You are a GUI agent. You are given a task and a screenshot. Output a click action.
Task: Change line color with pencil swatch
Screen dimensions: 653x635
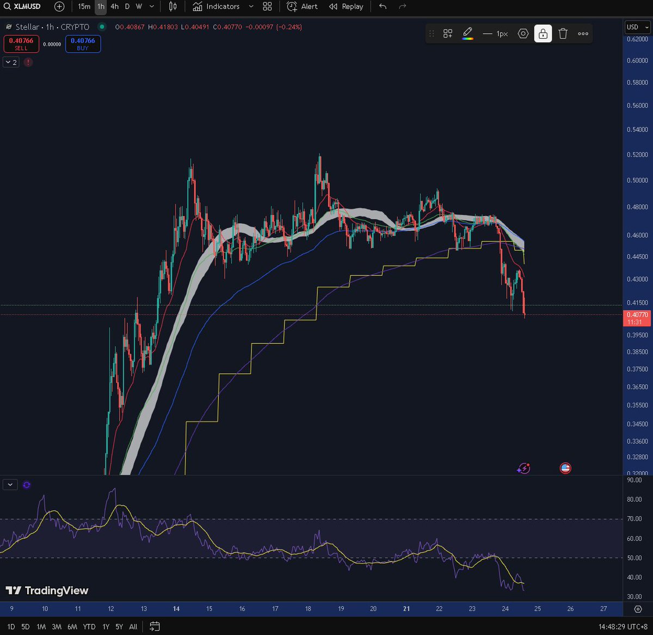(x=467, y=34)
